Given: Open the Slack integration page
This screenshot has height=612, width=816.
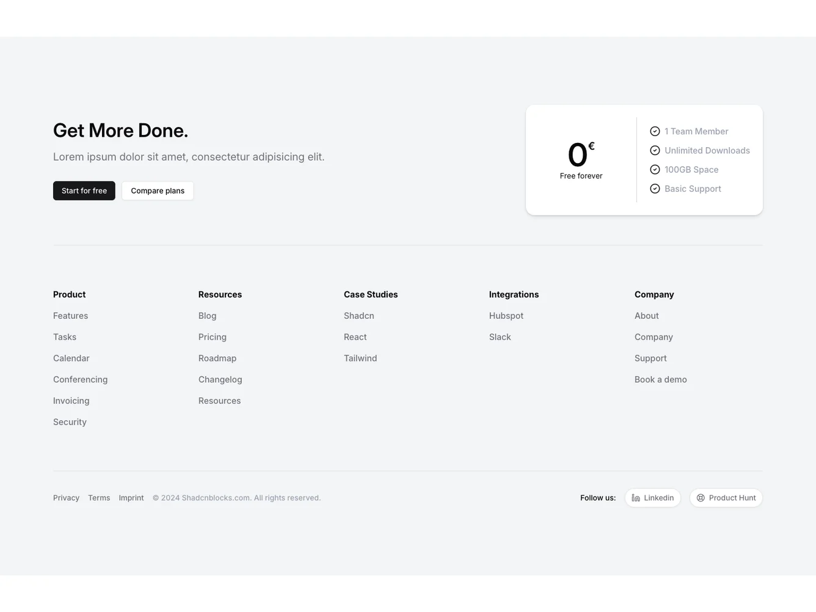Looking at the screenshot, I should [x=500, y=337].
